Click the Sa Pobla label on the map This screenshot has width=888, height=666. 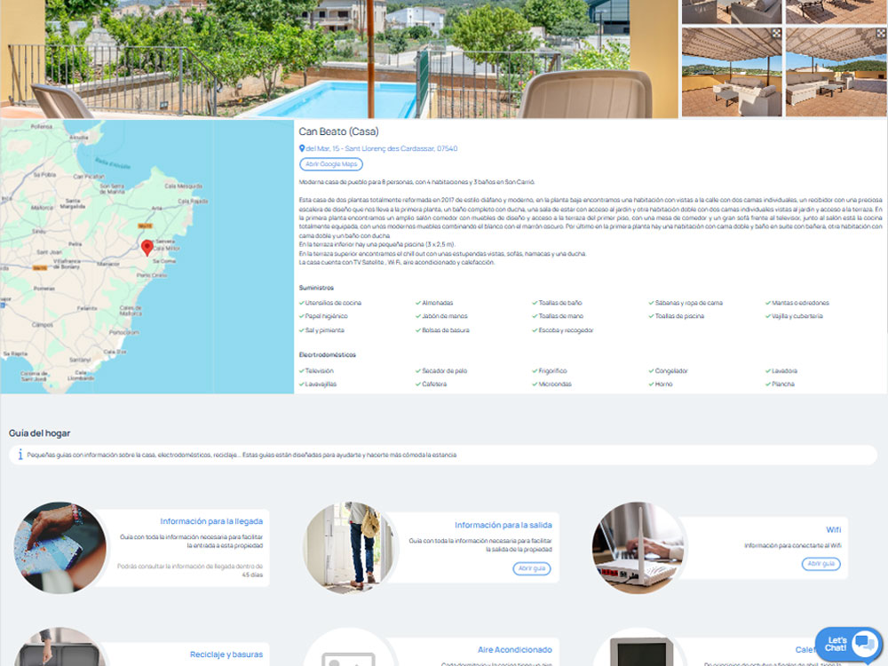44,175
